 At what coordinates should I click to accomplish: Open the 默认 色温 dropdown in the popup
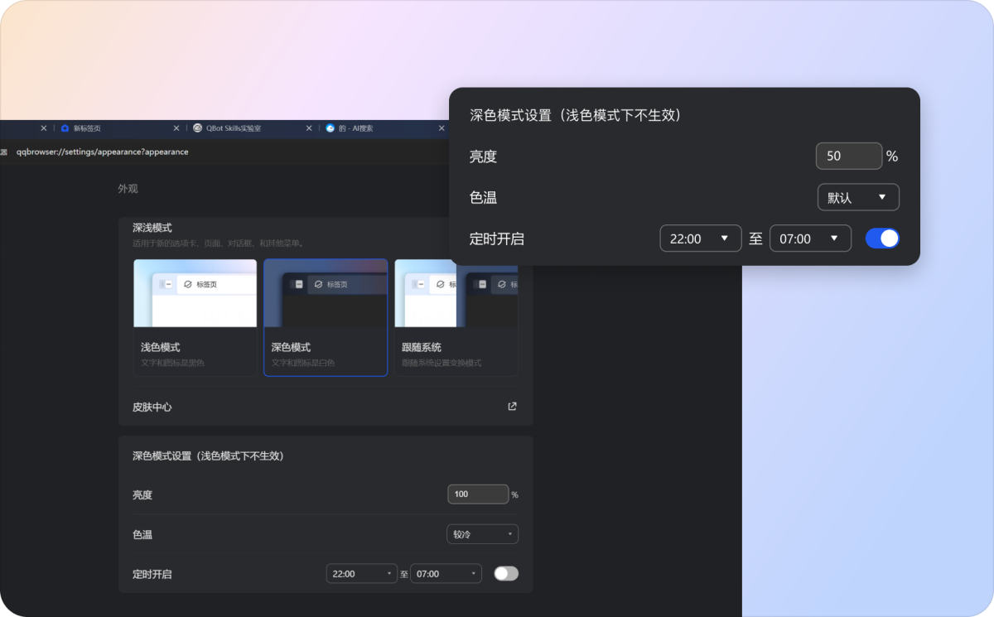point(858,197)
